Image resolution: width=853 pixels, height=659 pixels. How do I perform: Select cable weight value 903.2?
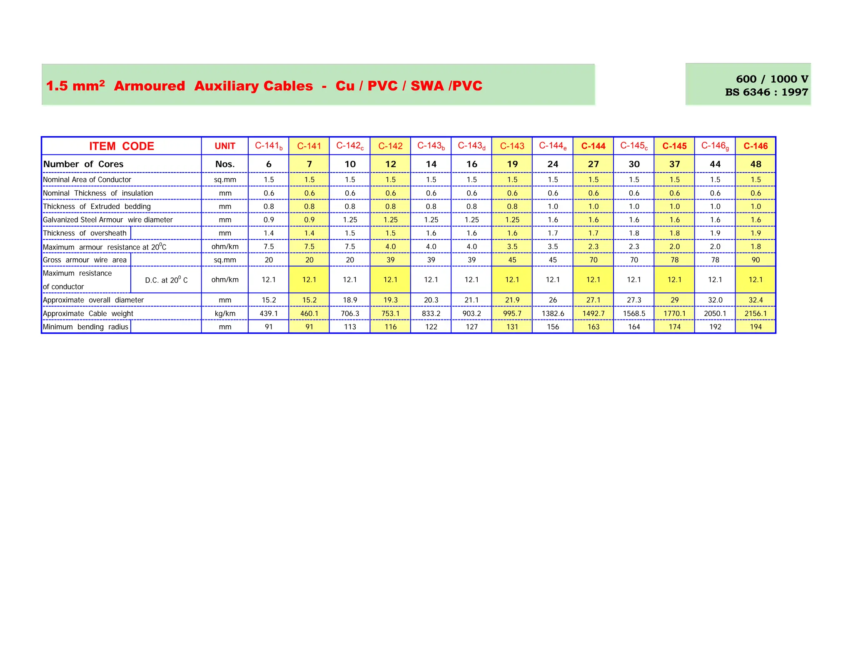pyautogui.click(x=472, y=314)
